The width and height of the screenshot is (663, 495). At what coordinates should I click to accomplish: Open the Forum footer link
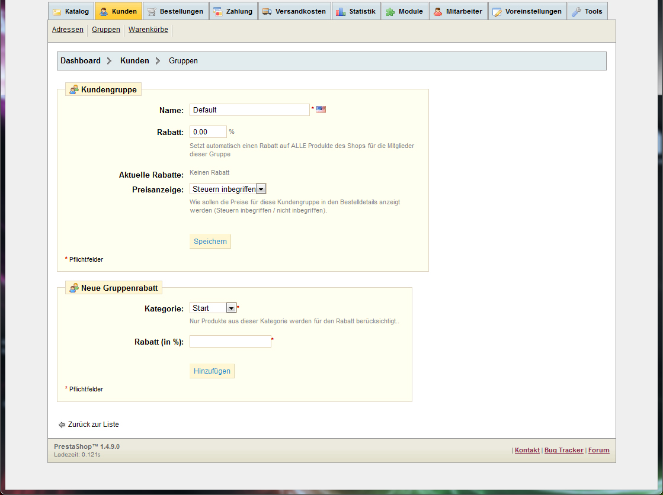click(599, 450)
